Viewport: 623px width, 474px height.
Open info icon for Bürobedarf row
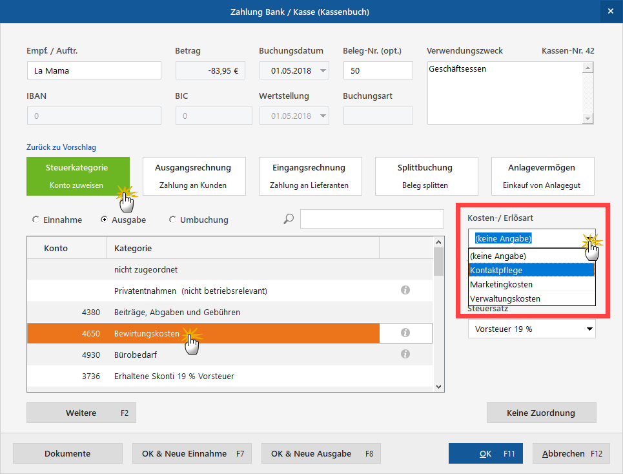coord(405,354)
